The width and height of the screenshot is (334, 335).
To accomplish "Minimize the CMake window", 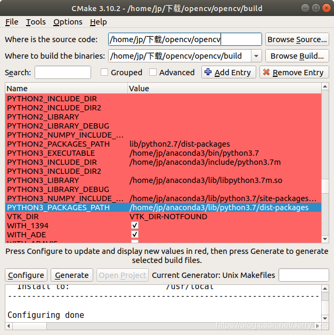I will coord(305,8).
